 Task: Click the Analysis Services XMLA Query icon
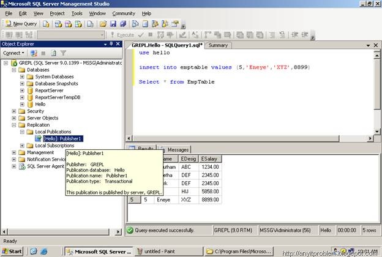[78, 24]
